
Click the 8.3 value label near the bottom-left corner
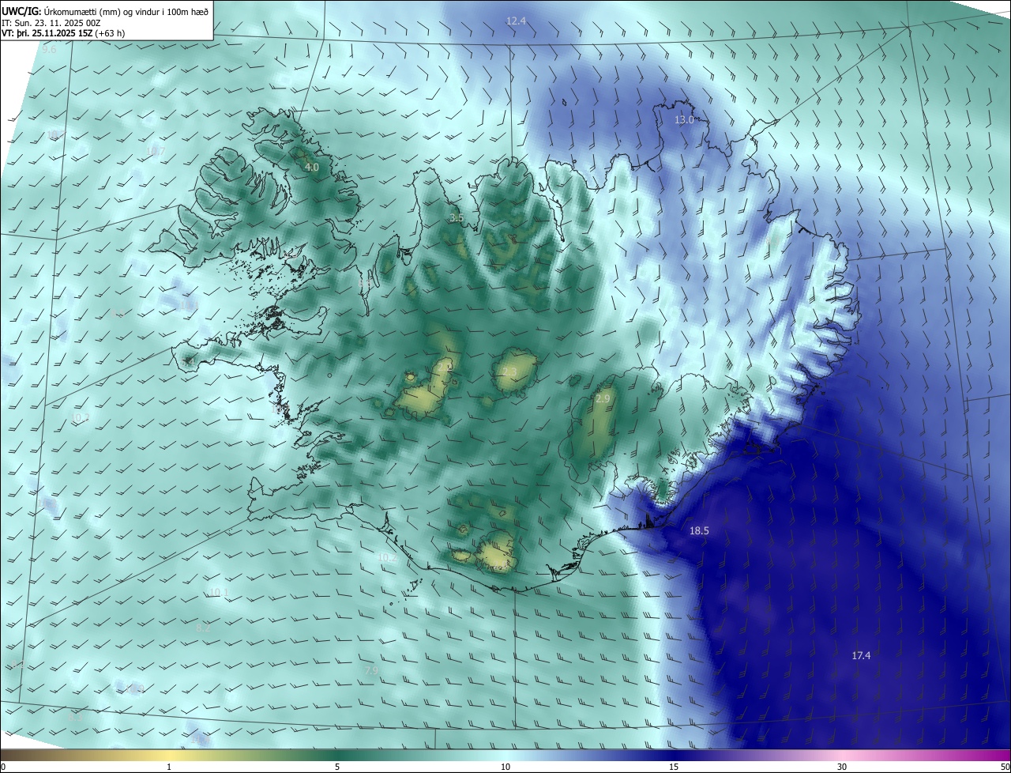pos(74,717)
